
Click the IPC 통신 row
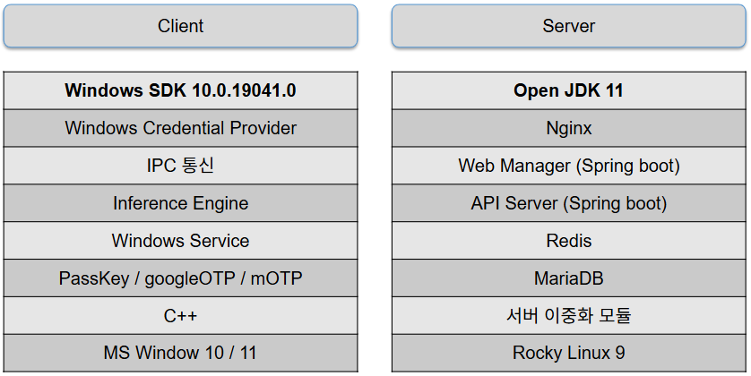click(180, 166)
